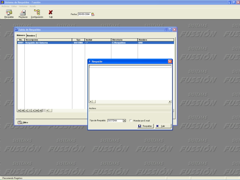This screenshot has width=240, height=180.
Task: Jump to last record in navigator
Action: [40, 111]
